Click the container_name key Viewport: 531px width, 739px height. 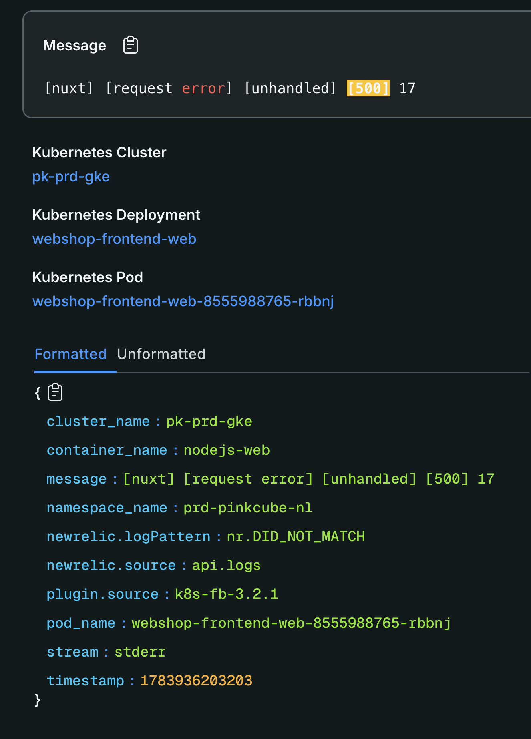click(107, 450)
